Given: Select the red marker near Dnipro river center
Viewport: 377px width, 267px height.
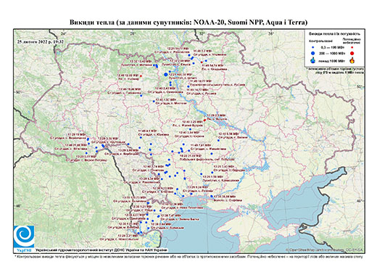Looking at the screenshot, I should pos(204,120).
